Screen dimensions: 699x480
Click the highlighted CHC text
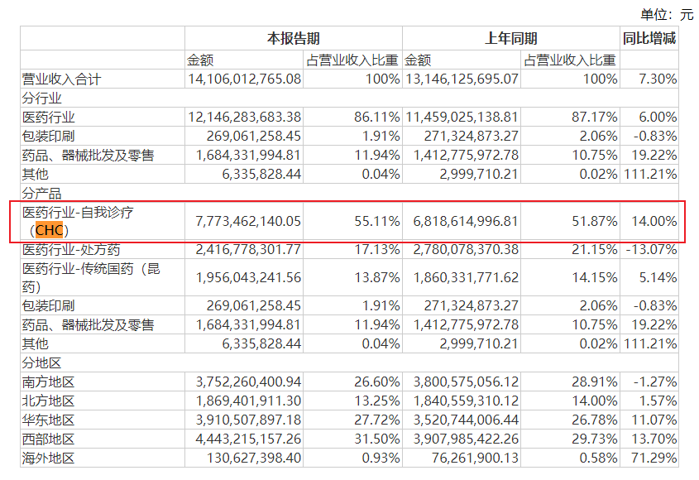point(49,230)
